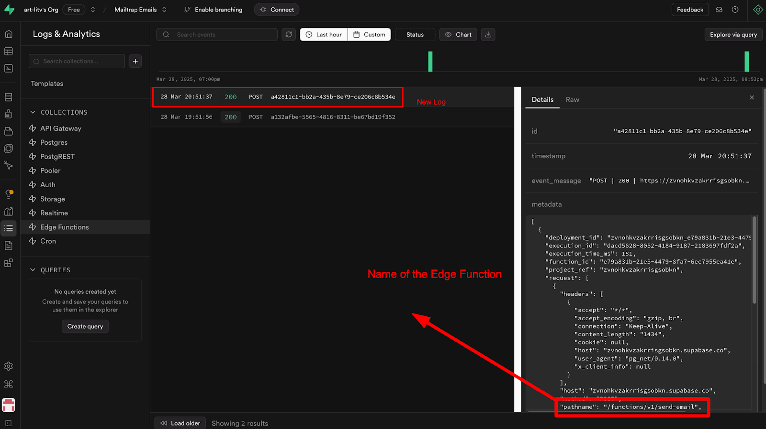Viewport: 766px width, 429px height.
Task: Select the Realtime collection
Action: (85, 213)
